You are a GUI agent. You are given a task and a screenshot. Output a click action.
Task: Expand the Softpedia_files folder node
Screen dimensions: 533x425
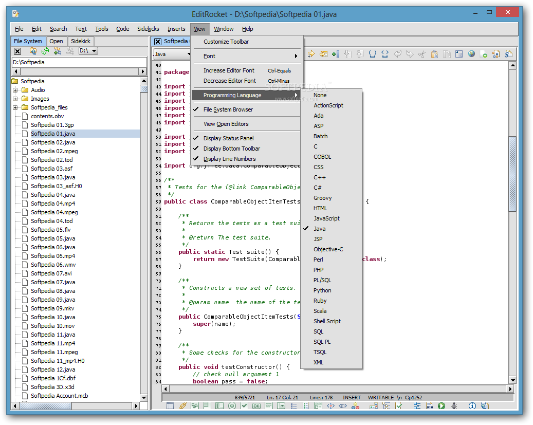click(15, 108)
